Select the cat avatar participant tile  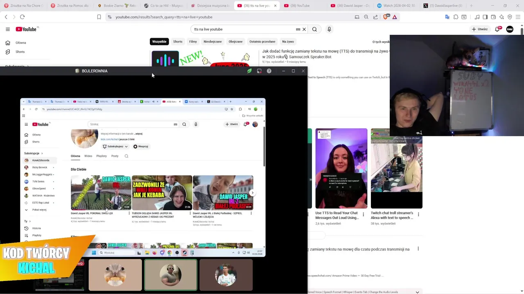tap(115, 275)
